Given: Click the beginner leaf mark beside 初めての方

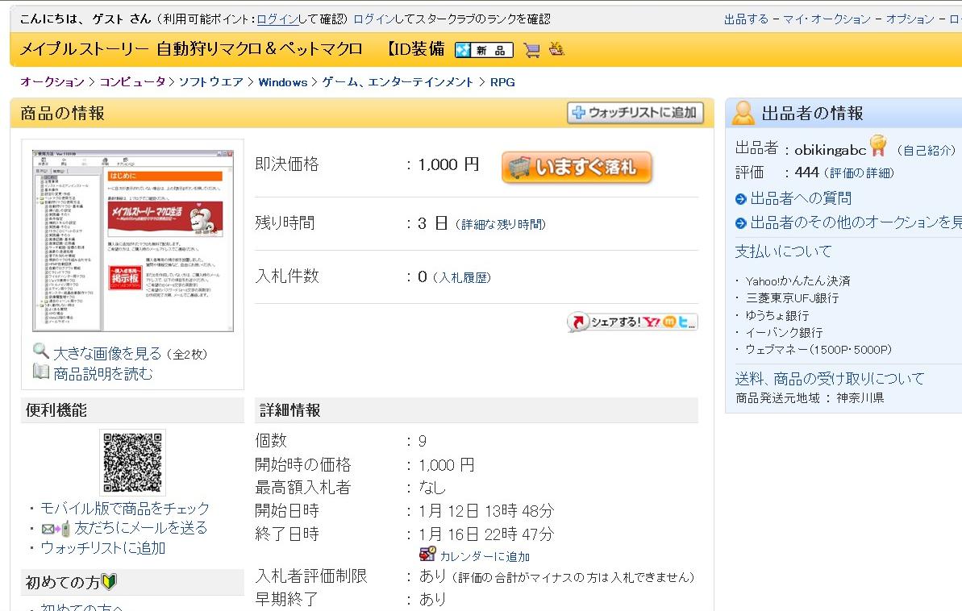Looking at the screenshot, I should point(109,581).
